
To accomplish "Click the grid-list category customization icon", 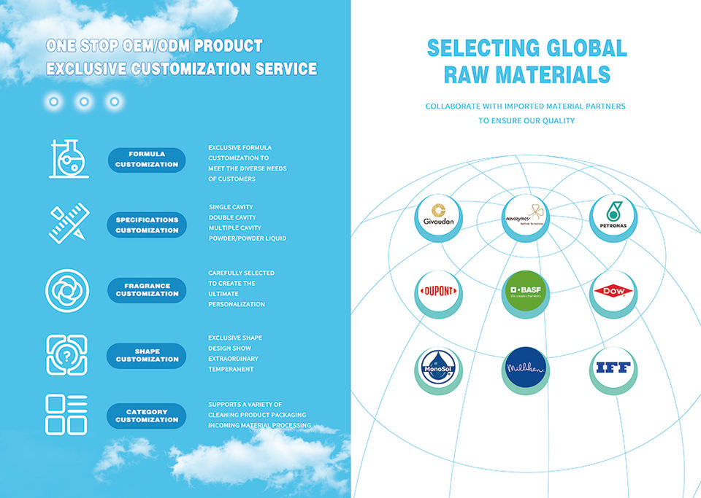I will pyautogui.click(x=66, y=415).
